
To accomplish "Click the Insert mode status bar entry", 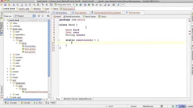I will click(134, 106).
